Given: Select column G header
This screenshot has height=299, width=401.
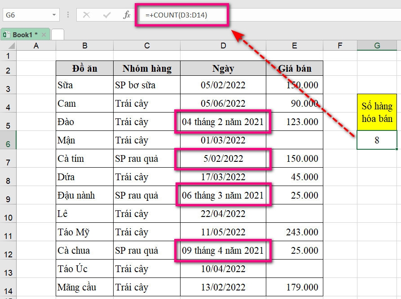Looking at the screenshot, I should click(x=377, y=45).
